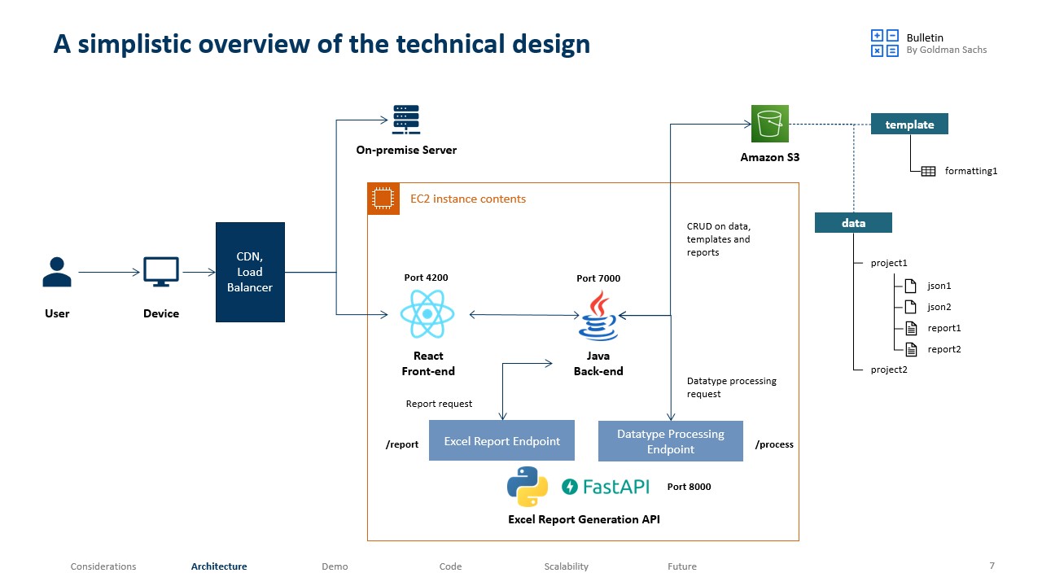The width and height of the screenshot is (1042, 586).
Task: Click the CDN, Load Balancer box
Action: pos(250,272)
